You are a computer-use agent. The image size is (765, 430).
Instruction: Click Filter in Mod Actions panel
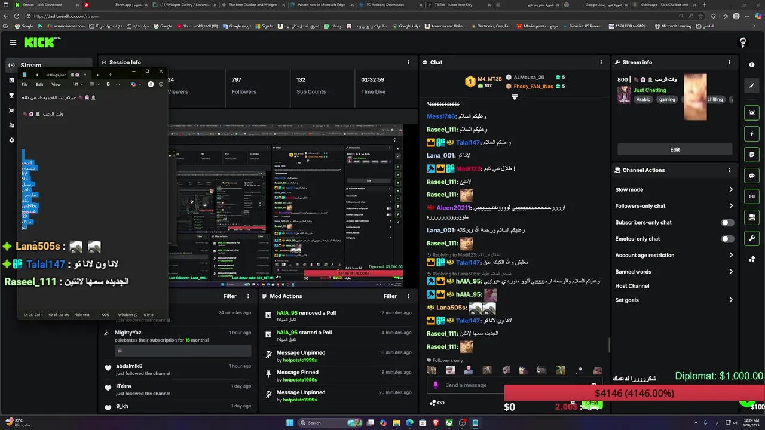pos(390,296)
